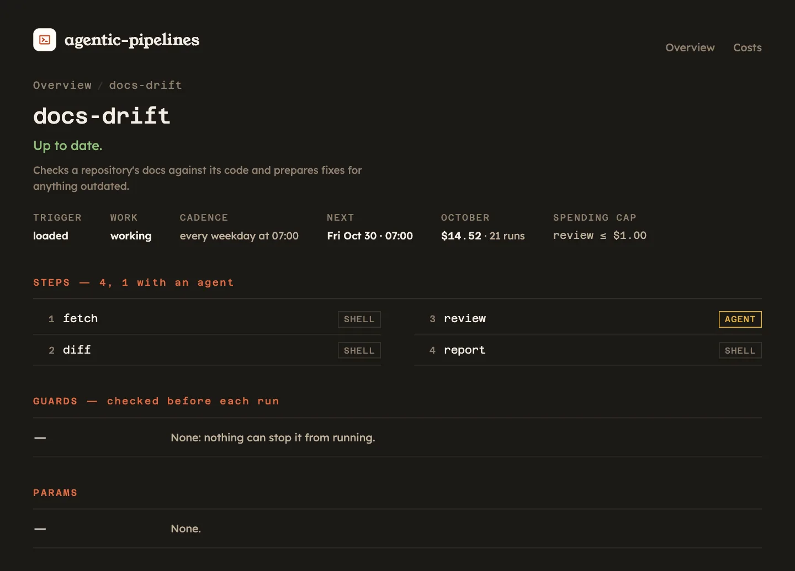Click the 'None.' text under PARAMS
Screen dimensions: 795x571
click(186, 529)
